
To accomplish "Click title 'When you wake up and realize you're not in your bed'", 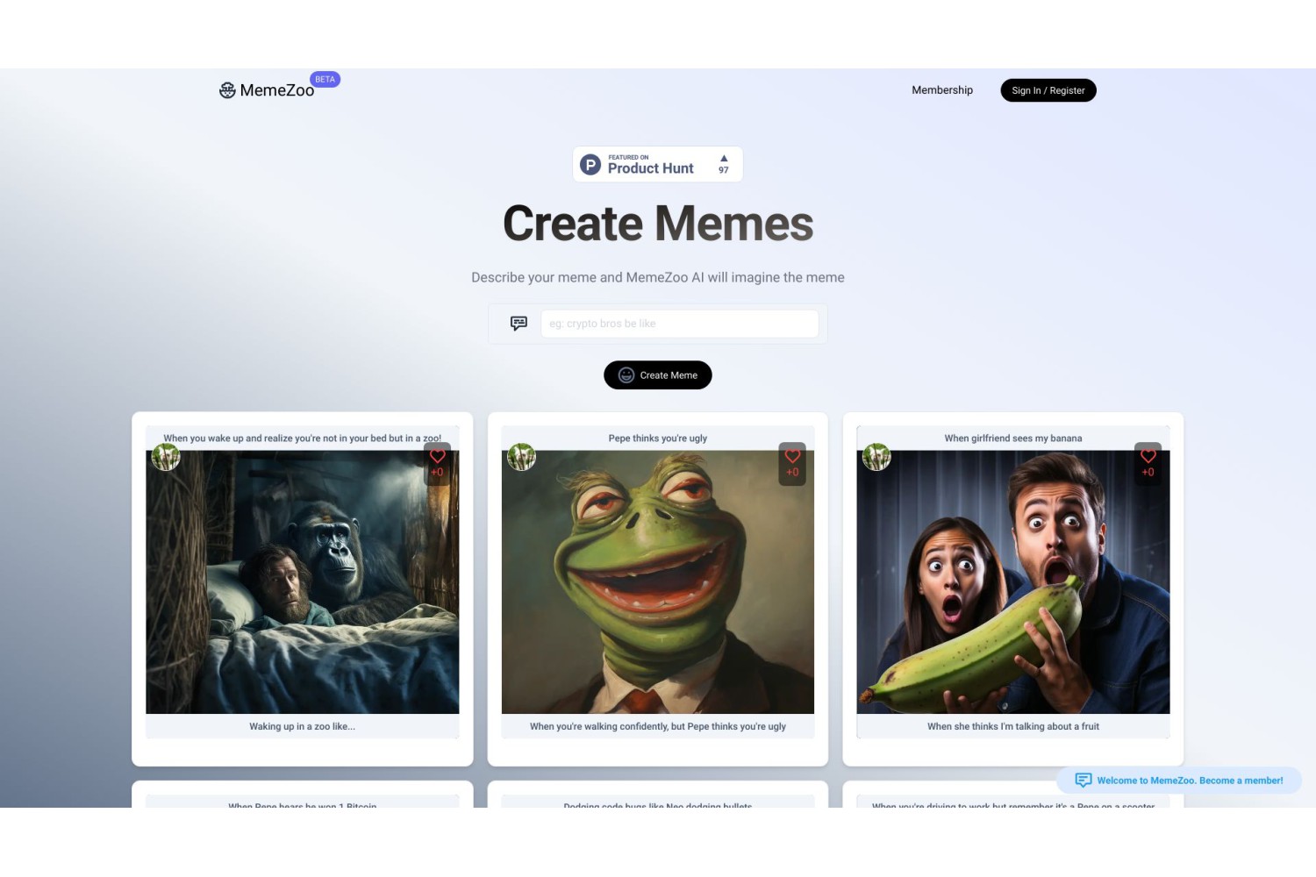I will (303, 438).
